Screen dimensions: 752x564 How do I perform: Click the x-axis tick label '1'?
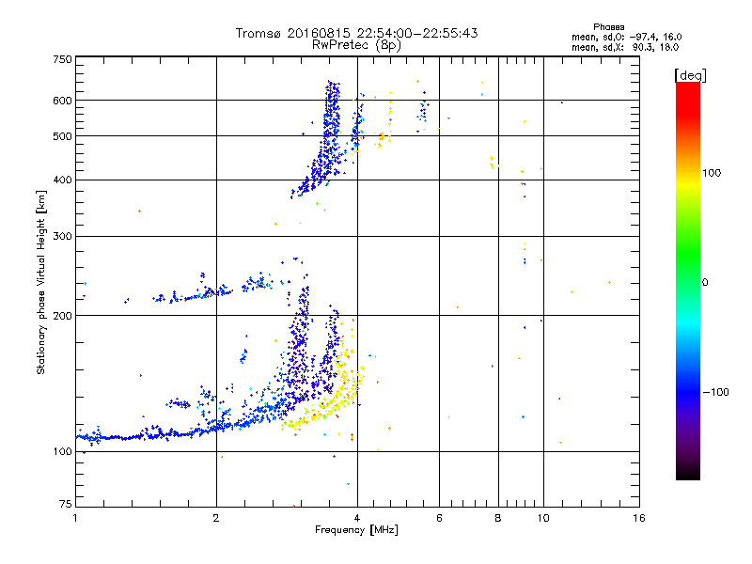(x=75, y=518)
